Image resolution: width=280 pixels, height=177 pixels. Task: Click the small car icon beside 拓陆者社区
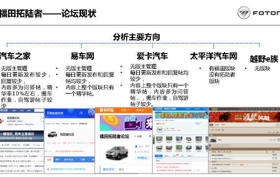click(x=53, y=134)
